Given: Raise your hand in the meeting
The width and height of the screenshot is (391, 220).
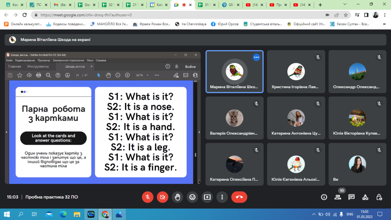Looking at the screenshot, I should tap(177, 197).
